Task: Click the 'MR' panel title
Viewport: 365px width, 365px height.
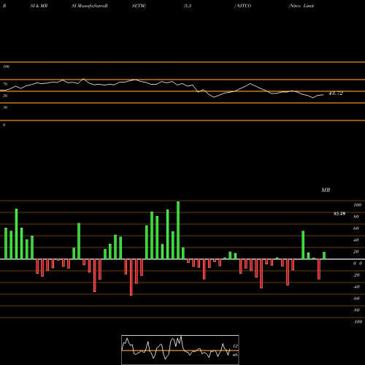Action: pyautogui.click(x=326, y=190)
